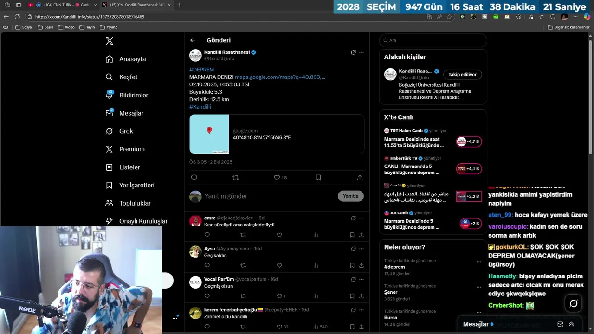Open Habertürk TV live stream
Viewport: 594px width, 334px height.
(433, 166)
